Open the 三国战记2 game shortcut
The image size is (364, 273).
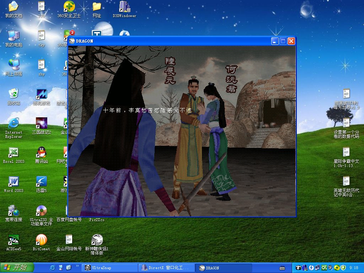(41, 123)
